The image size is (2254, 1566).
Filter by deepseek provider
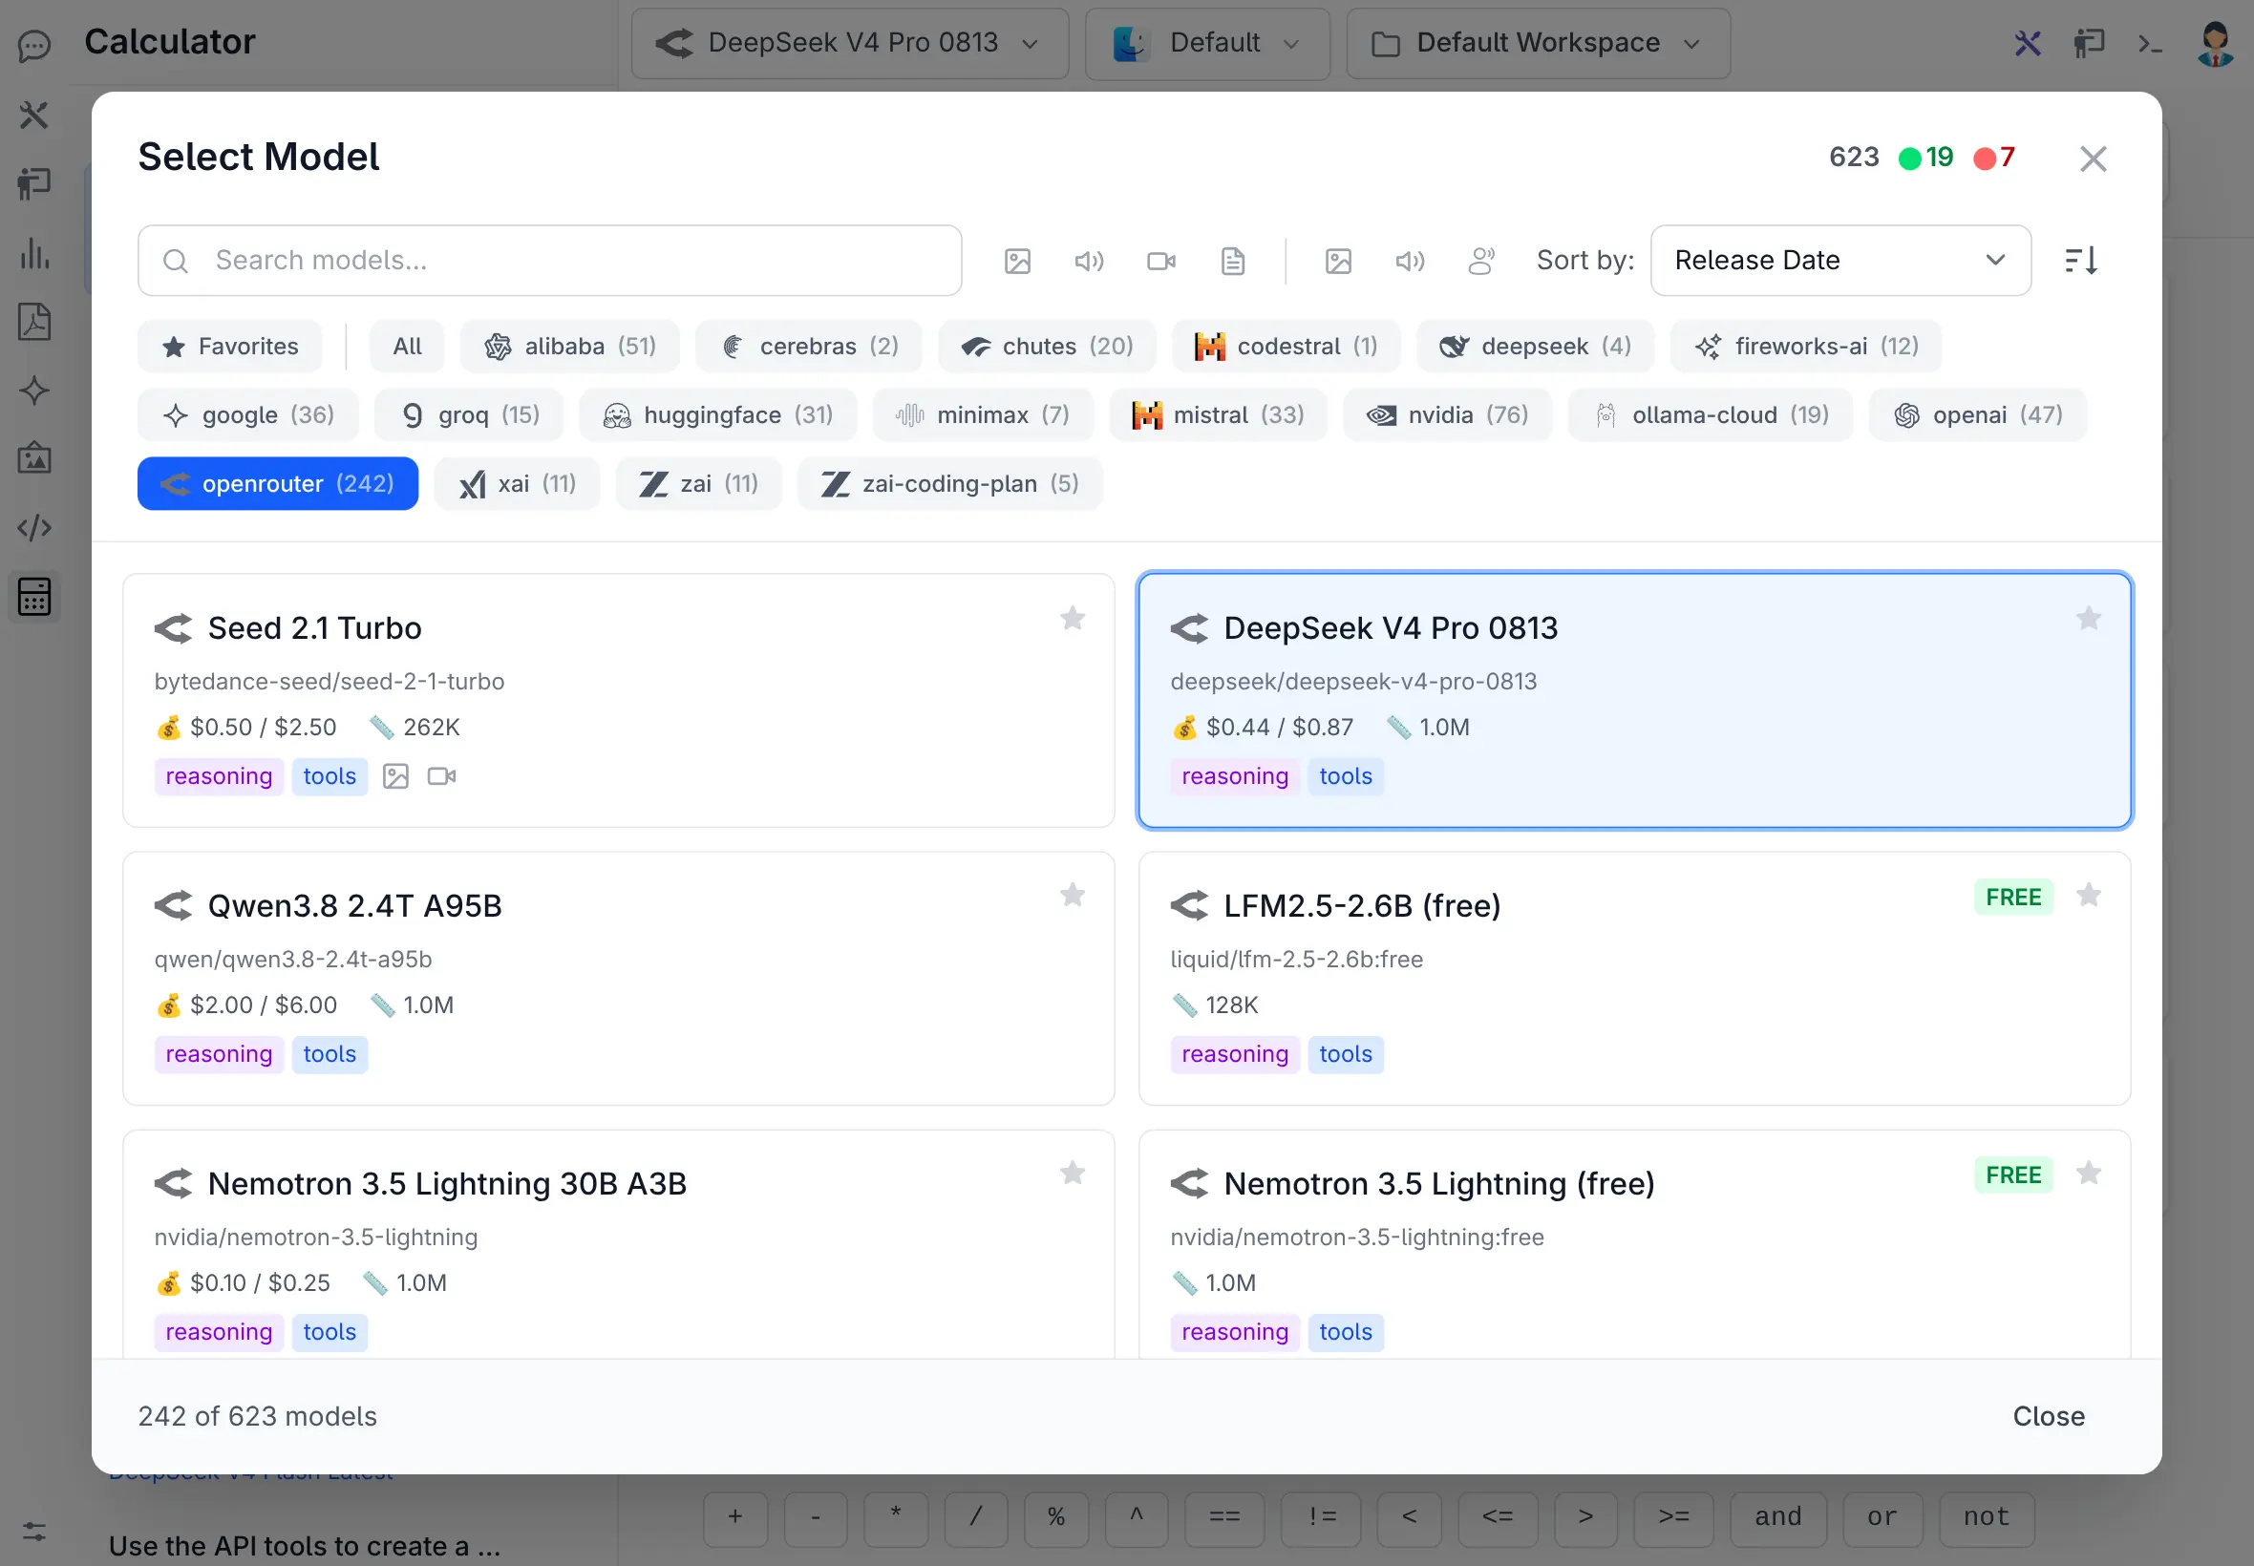point(1536,347)
